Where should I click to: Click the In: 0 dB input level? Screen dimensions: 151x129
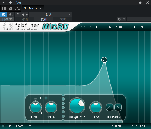(116, 126)
